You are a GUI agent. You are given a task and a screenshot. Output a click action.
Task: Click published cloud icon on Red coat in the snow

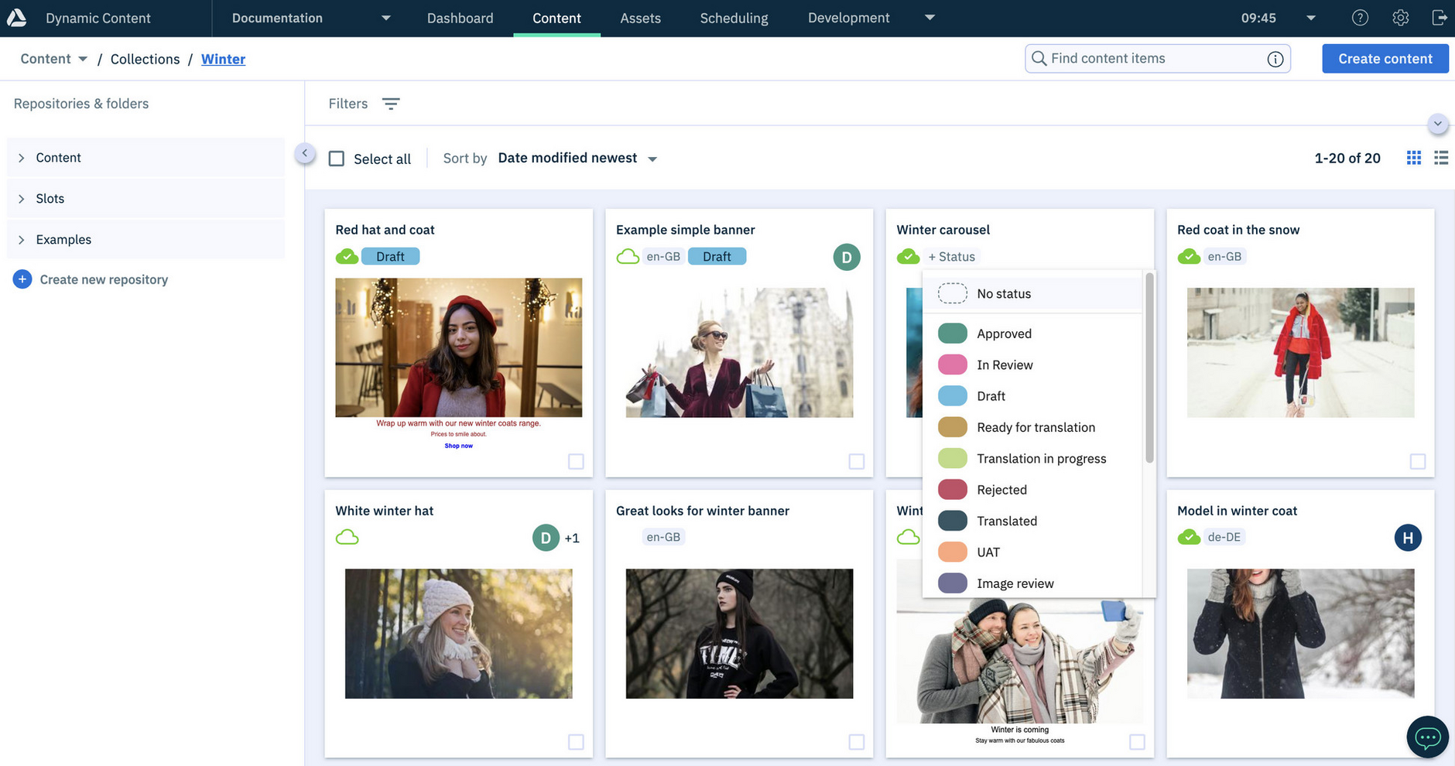click(x=1189, y=256)
